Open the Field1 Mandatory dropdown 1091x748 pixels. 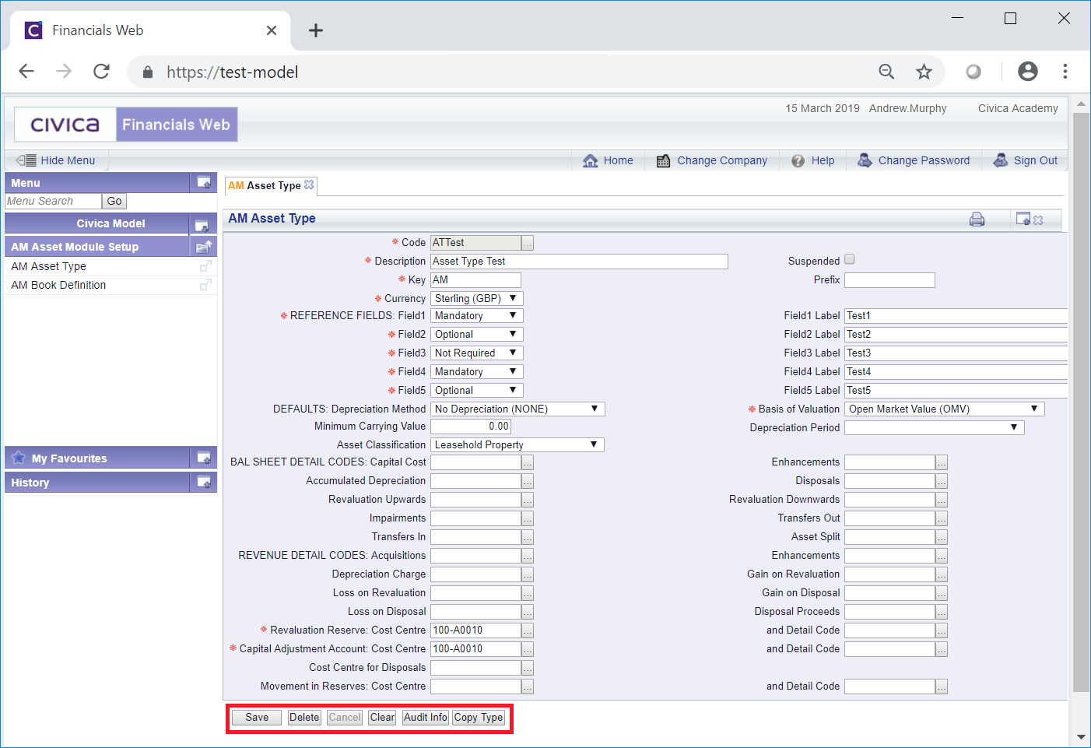click(477, 315)
